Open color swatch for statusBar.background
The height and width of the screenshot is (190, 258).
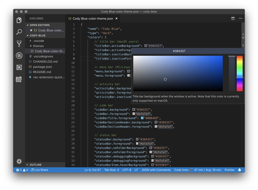pos(137,139)
